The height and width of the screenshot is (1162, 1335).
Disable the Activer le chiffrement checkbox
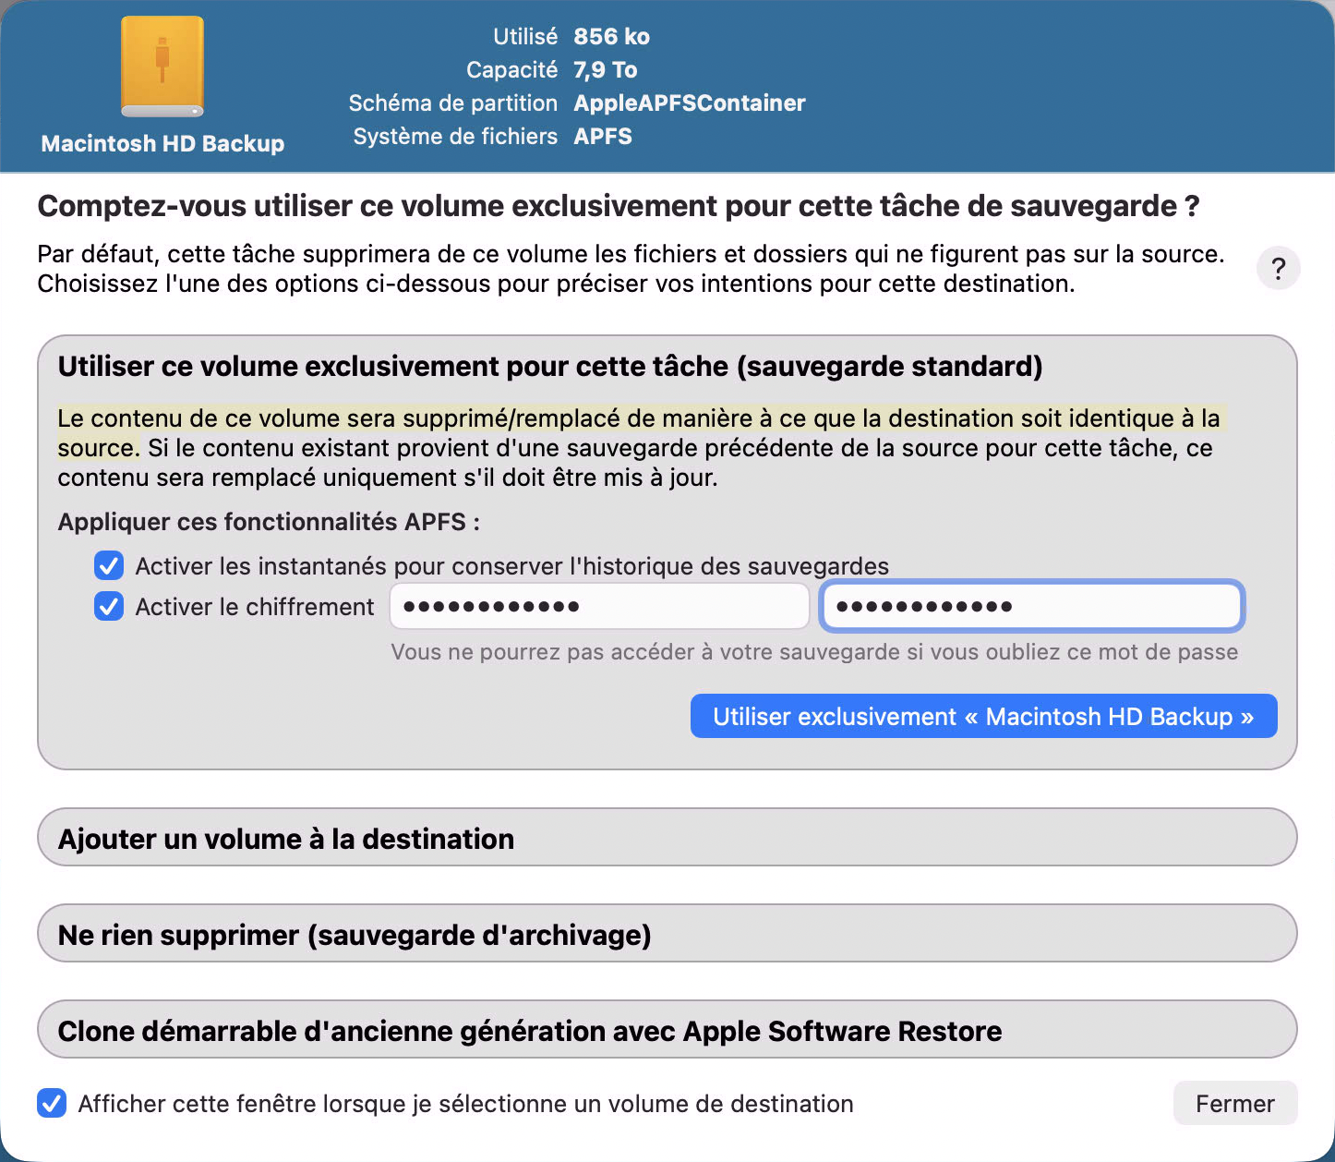[109, 606]
